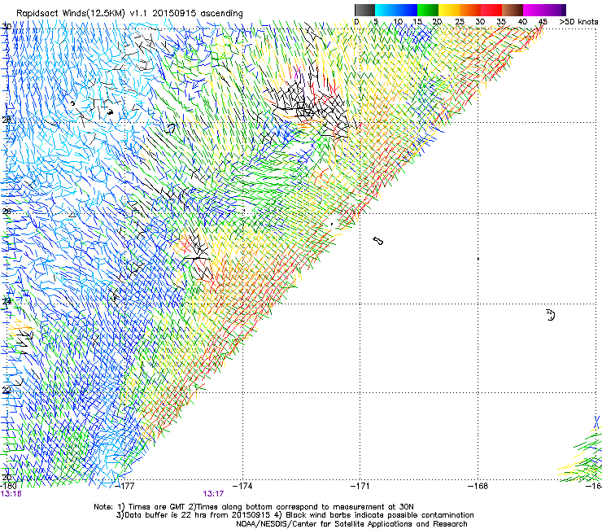
Task: Click the latitude label '22'
Action: [x=7, y=391]
